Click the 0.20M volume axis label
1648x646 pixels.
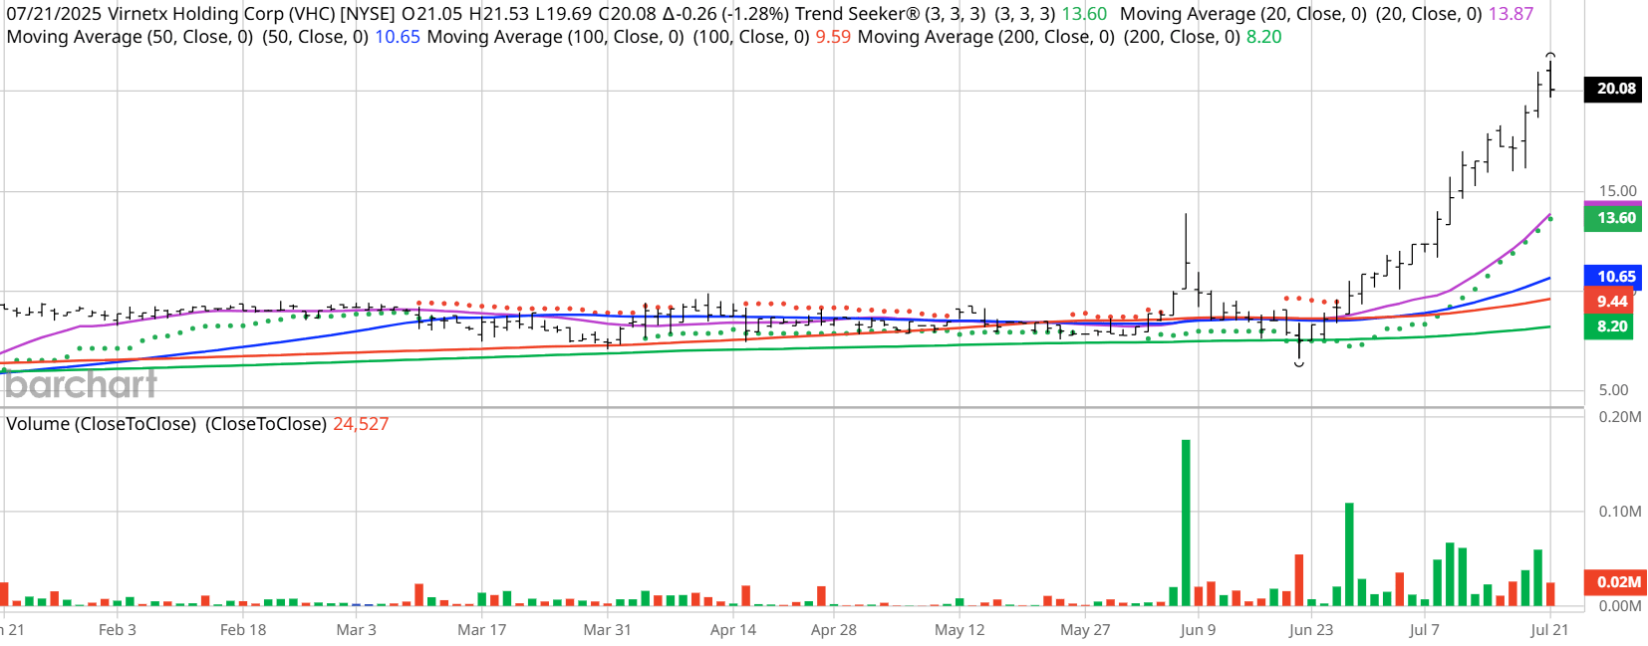[x=1620, y=417]
